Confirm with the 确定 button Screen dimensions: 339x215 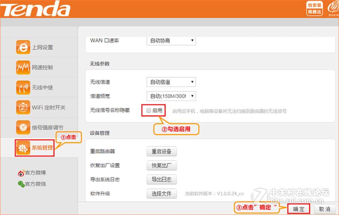click(x=299, y=209)
